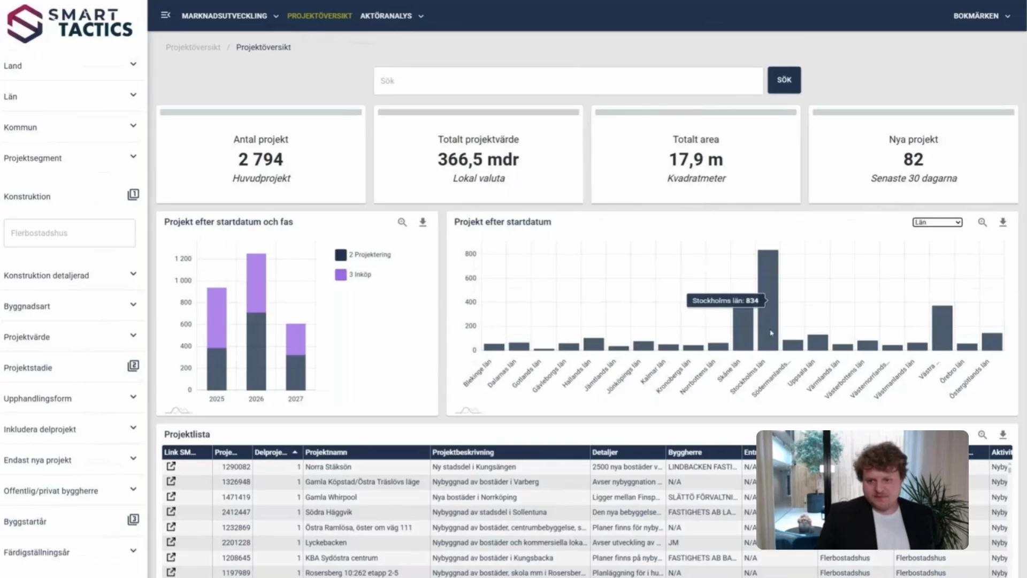Viewport: 1027px width, 578px height.
Task: Download the Projektlista table
Action: 1003,435
